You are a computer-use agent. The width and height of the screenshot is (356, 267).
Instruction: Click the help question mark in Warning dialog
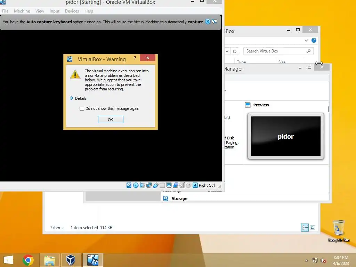point(135,58)
